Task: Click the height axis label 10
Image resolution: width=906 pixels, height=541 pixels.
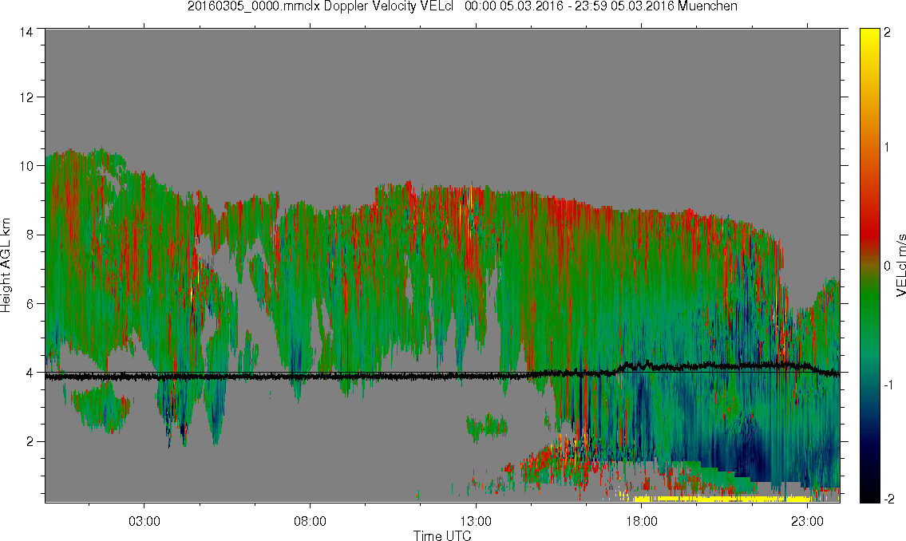Action: (x=26, y=166)
